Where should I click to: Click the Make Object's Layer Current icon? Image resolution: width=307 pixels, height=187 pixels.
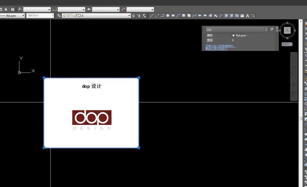pos(134,16)
